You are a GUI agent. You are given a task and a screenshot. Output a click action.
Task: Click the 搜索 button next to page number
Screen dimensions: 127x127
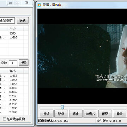click(x=24, y=63)
